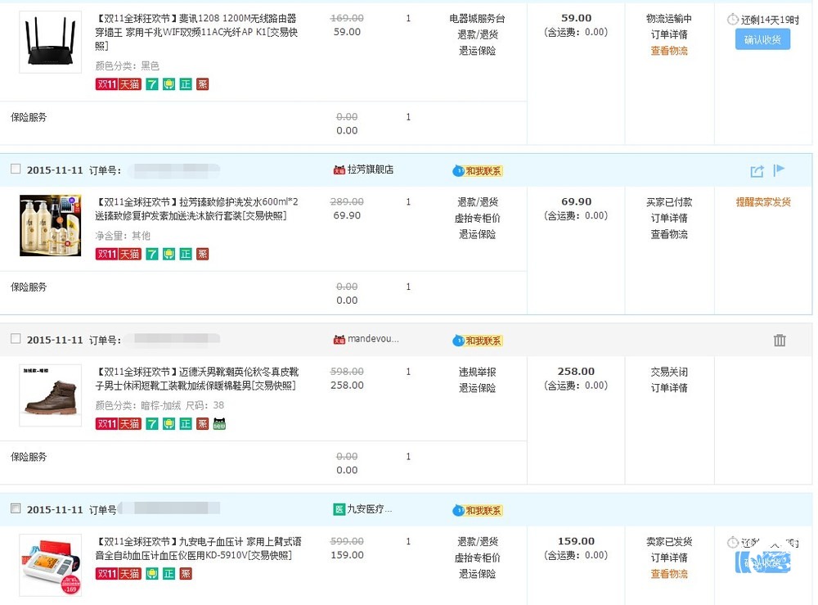The image size is (818, 605).
Task: Open the brown boot product thumbnail
Action: point(50,395)
